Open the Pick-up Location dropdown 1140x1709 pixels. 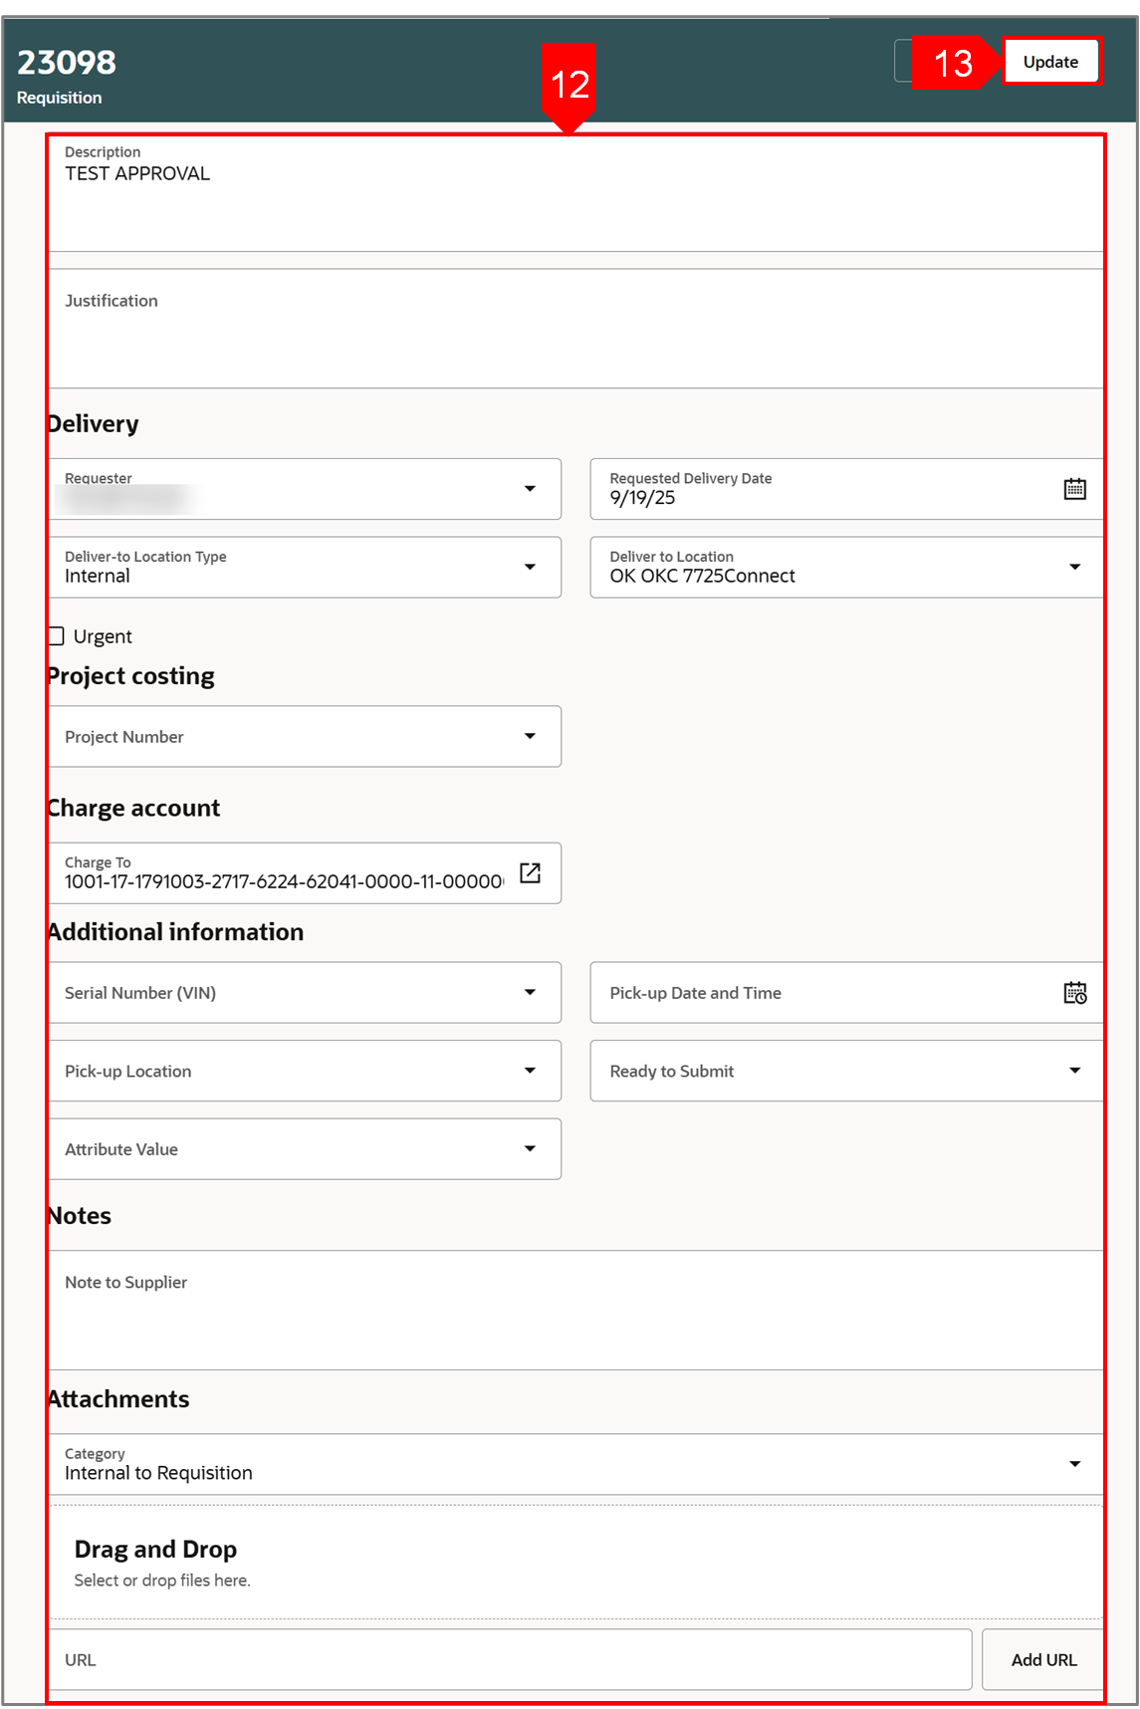[530, 1072]
